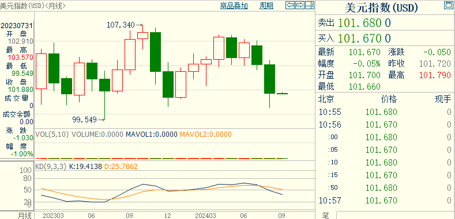Image resolution: width=455 pixels, height=219 pixels.
Task: Toggle the split panel layout icon
Action: tap(309, 5)
